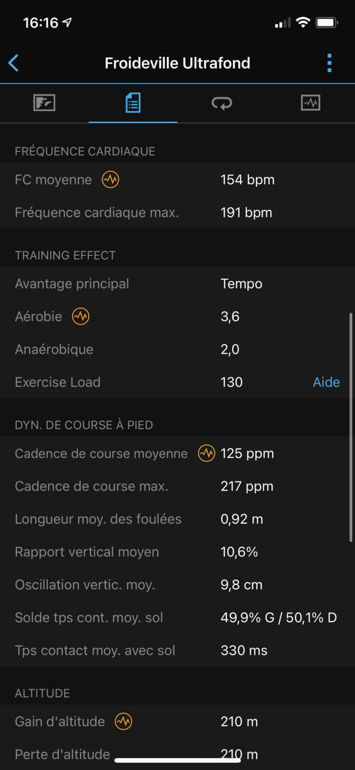Tap chart icon next to Aérobie
This screenshot has width=355, height=770.
click(80, 317)
